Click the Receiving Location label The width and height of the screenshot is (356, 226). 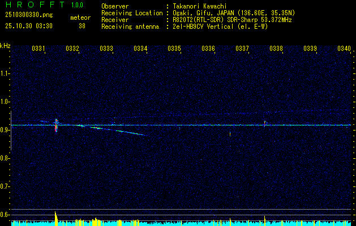pos(132,13)
